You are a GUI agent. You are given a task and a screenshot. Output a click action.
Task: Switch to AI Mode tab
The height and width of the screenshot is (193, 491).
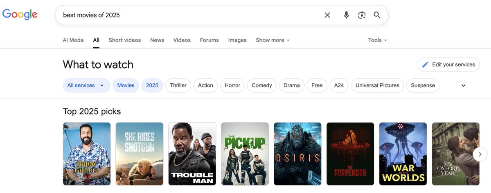click(x=73, y=40)
